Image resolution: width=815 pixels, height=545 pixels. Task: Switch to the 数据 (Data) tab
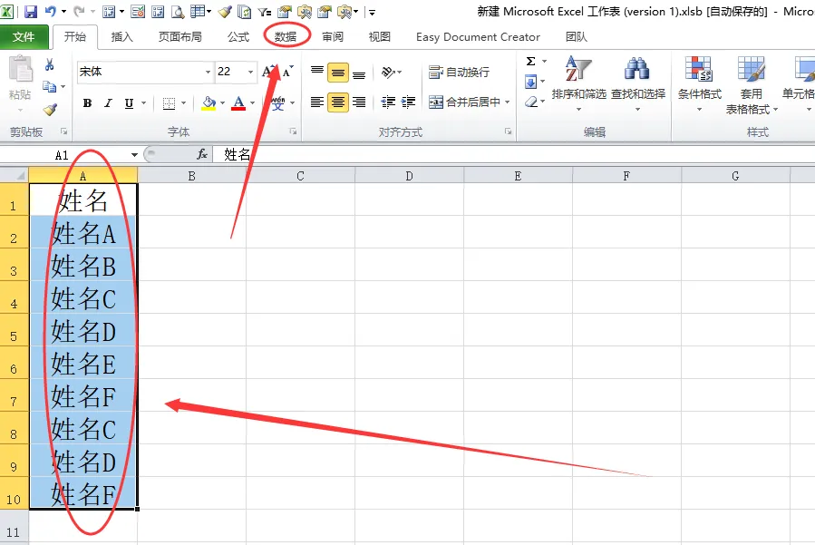(286, 37)
